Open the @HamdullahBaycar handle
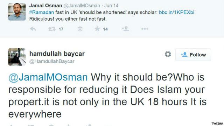The width and height of the screenshot is (224, 126). [52, 61]
